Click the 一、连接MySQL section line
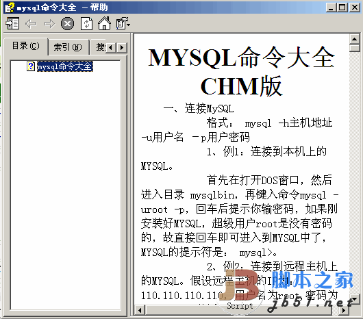This screenshot has height=319, width=363. [x=199, y=108]
